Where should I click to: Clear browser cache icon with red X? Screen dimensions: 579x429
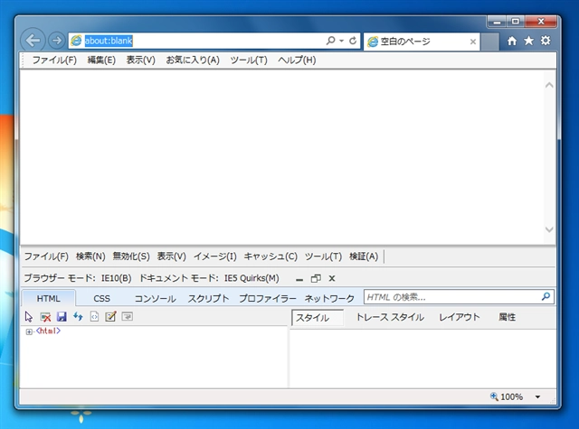[x=45, y=317]
